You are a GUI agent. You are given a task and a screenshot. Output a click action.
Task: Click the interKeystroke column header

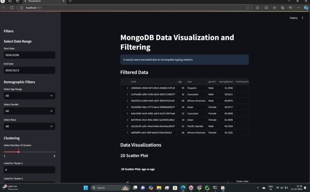tap(242, 81)
